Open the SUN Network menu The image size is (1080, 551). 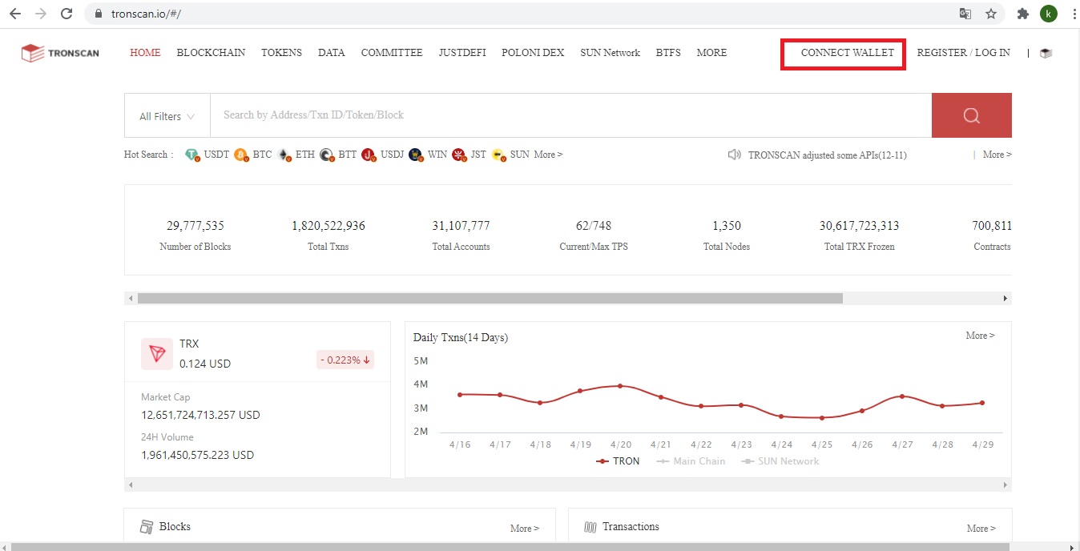(x=611, y=53)
